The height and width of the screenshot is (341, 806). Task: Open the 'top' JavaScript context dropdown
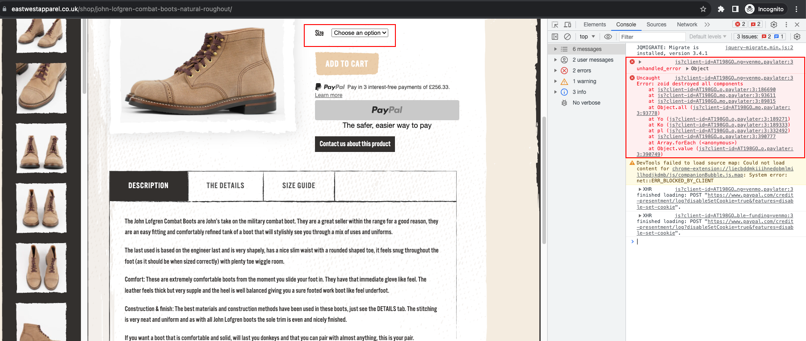coord(587,37)
